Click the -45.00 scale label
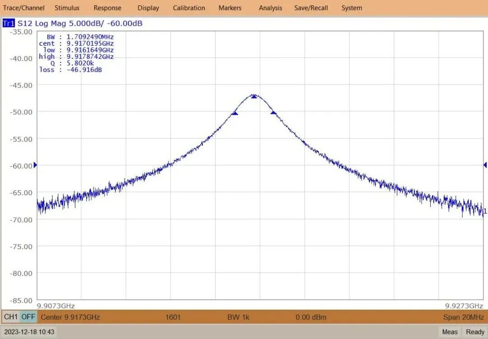488x339 pixels. [21, 85]
